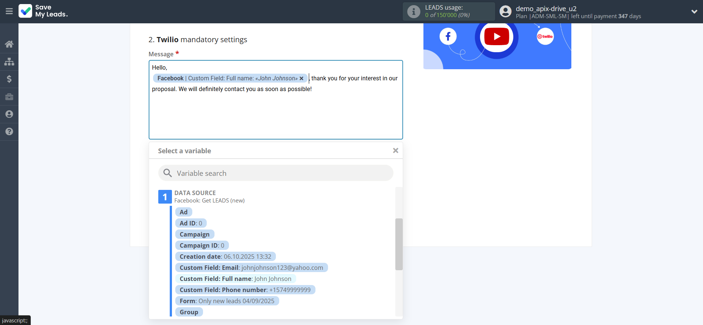
Task: Insert the Custom Field: Phone number variable
Action: tap(245, 290)
